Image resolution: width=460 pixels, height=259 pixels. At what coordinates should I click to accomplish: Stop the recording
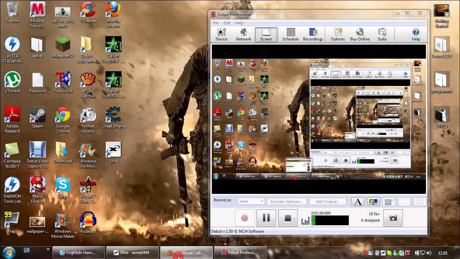288,218
